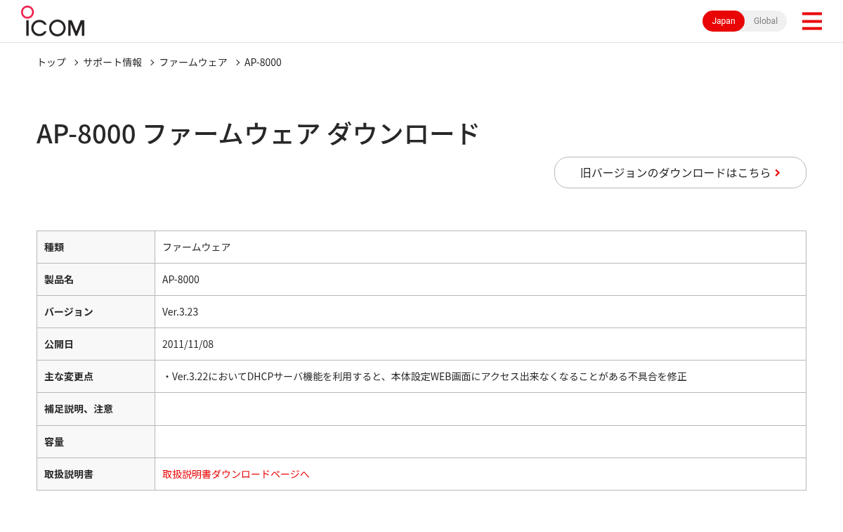Click the 主な変更点 row header

[x=96, y=377]
